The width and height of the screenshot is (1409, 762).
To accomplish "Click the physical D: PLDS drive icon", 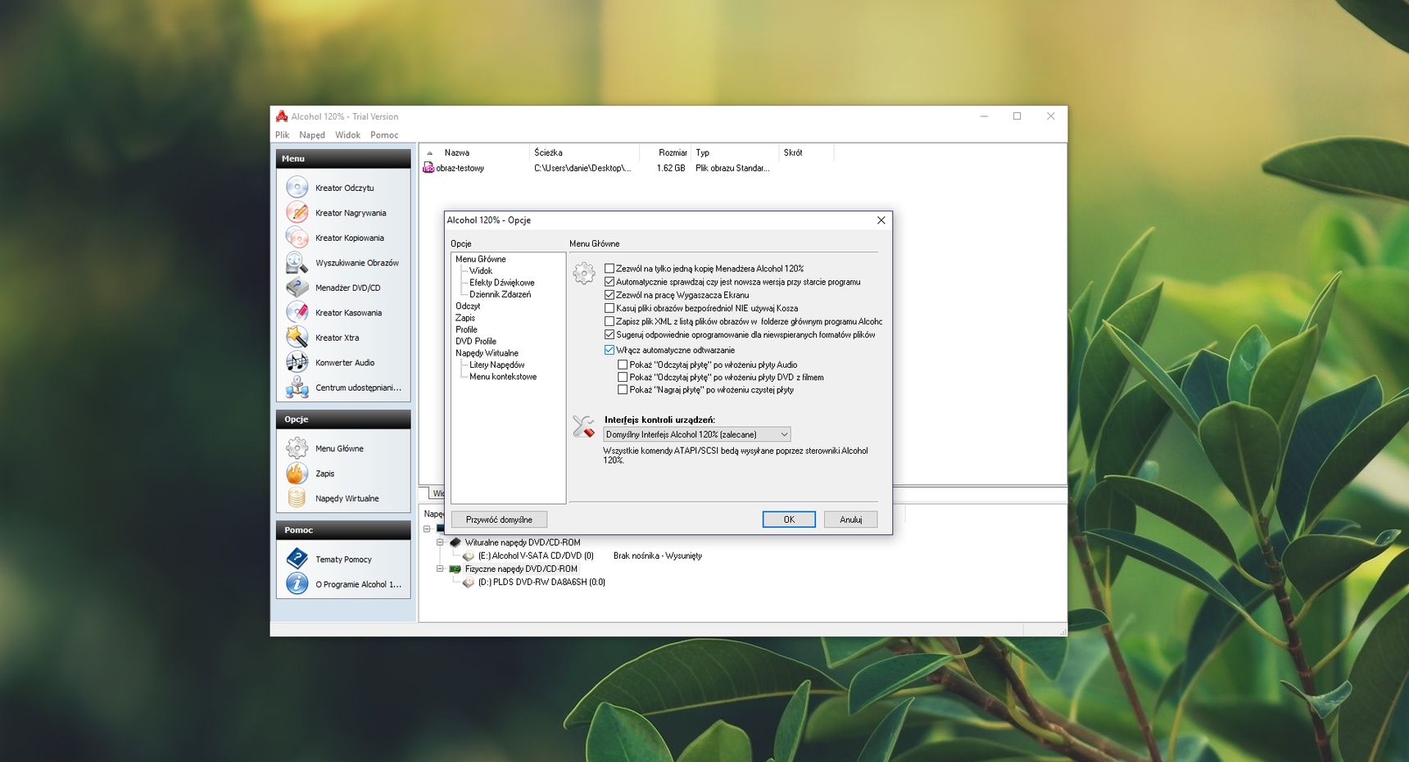I will pyautogui.click(x=469, y=583).
